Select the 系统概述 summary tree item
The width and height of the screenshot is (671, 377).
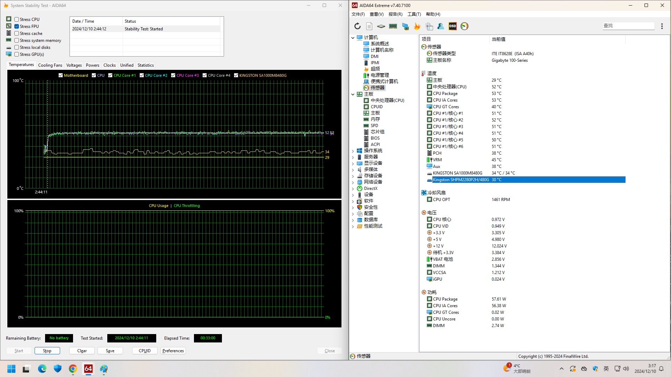point(380,44)
